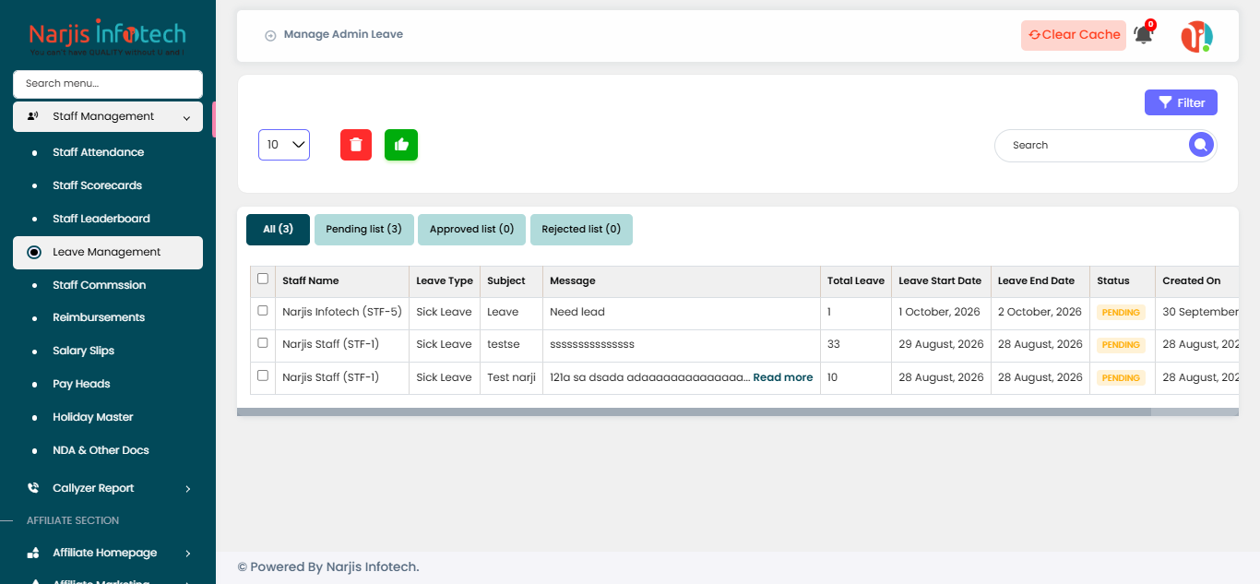Focus the table Search input field

pos(1093,145)
